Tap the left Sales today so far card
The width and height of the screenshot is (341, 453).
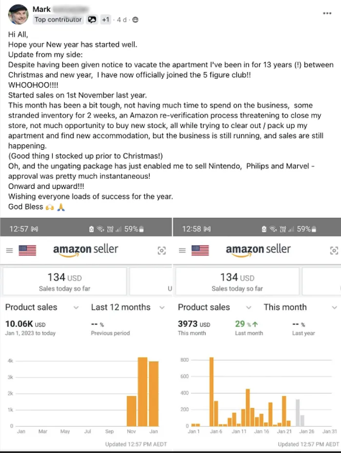click(x=65, y=281)
